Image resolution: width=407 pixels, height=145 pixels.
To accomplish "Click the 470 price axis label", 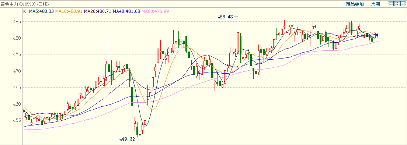I will coord(17,71).
